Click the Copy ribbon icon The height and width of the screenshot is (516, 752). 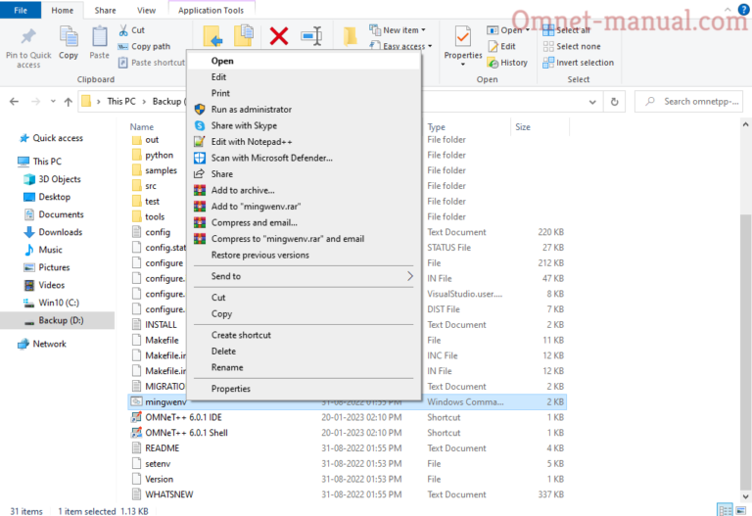(69, 37)
